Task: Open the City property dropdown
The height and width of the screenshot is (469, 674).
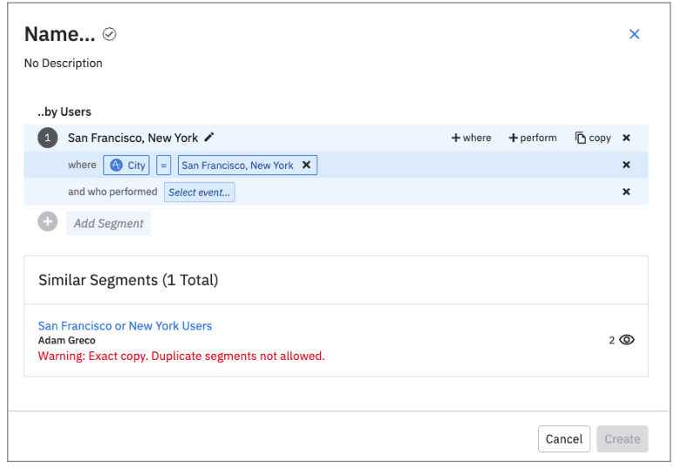Action: click(x=127, y=165)
